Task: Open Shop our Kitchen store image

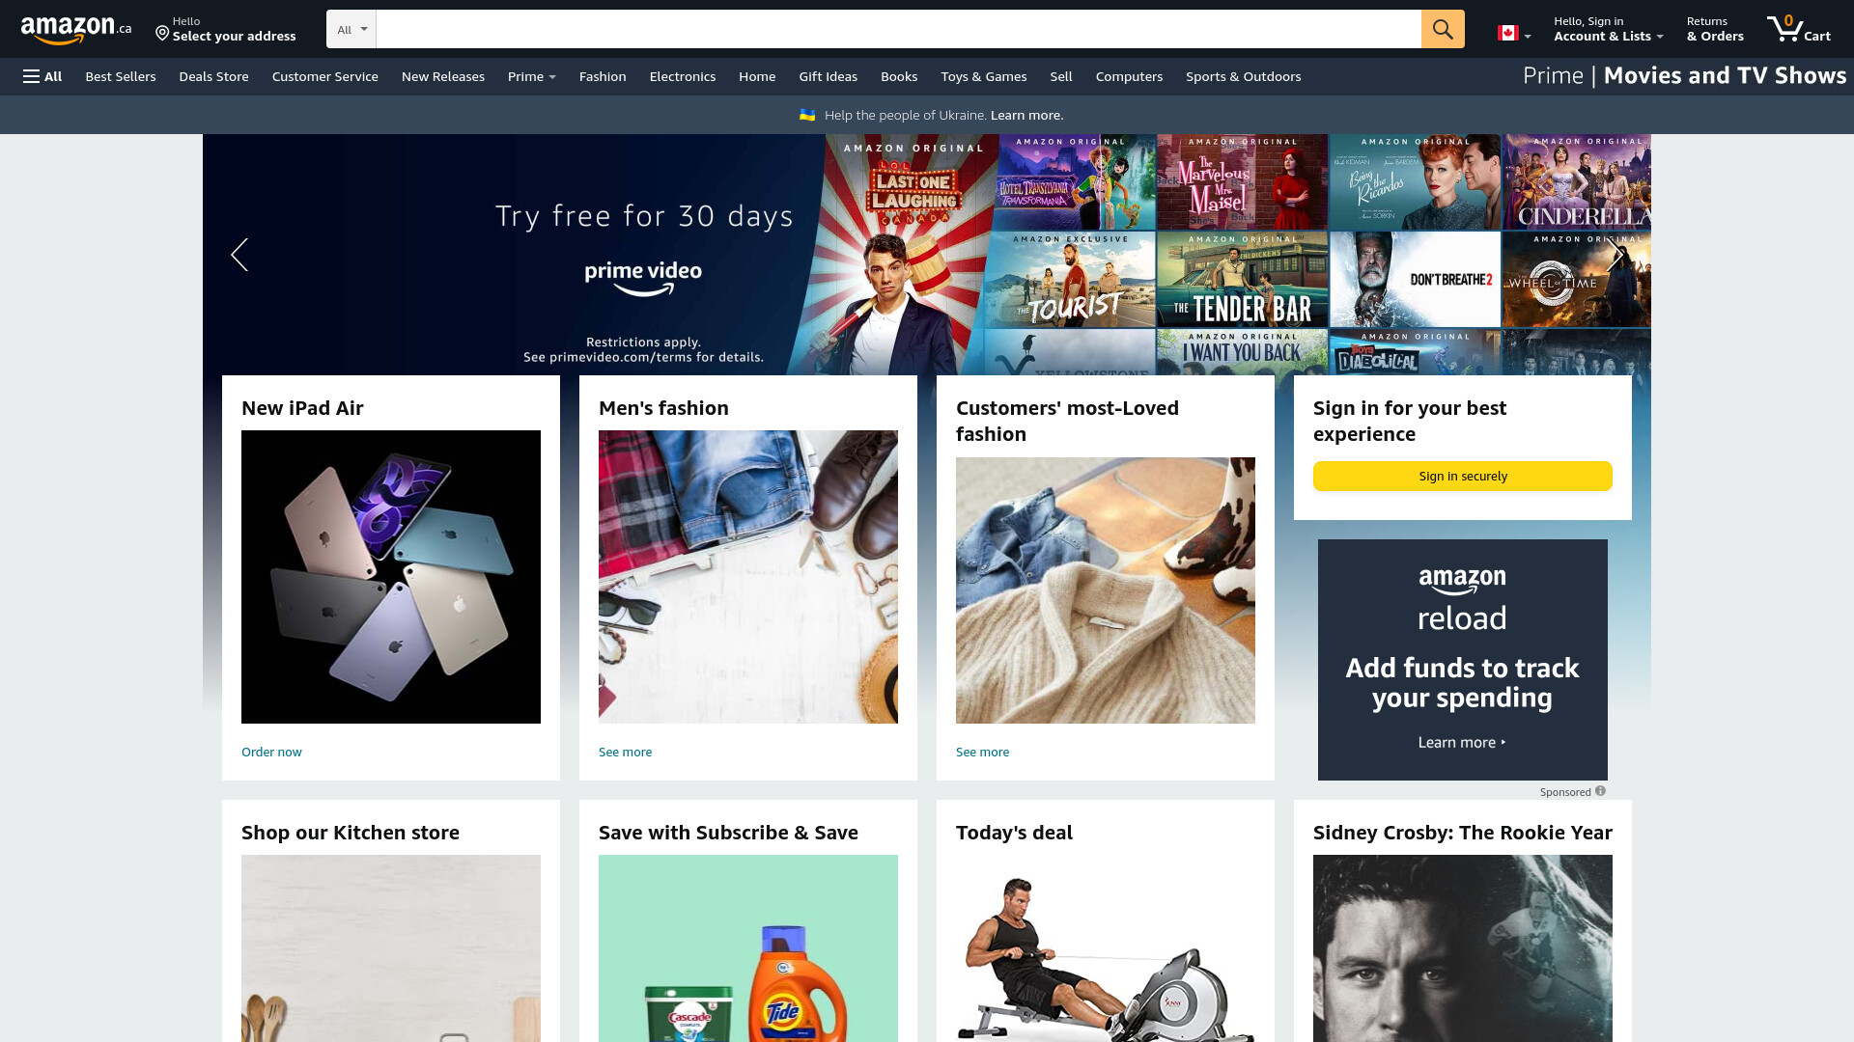Action: click(391, 948)
